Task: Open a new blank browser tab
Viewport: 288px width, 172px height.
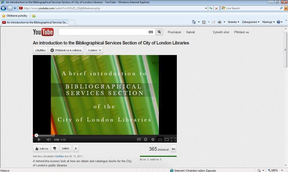Action: pyautogui.click(x=72, y=22)
